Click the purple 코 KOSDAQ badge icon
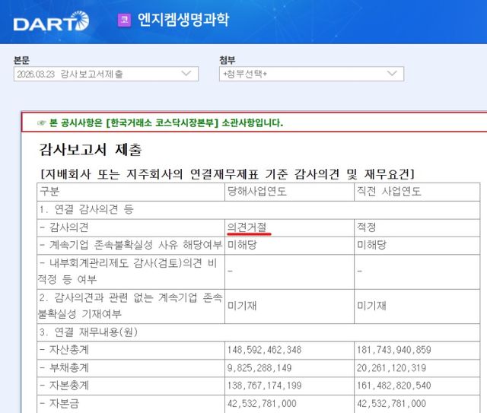 tap(124, 21)
